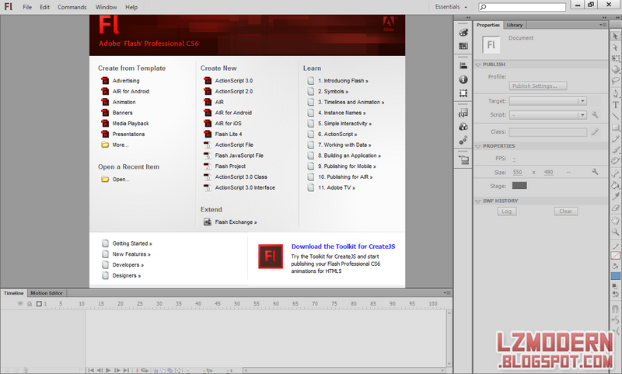Click the Stage color swatch
Image resolution: width=622 pixels, height=374 pixels.
pyautogui.click(x=519, y=186)
